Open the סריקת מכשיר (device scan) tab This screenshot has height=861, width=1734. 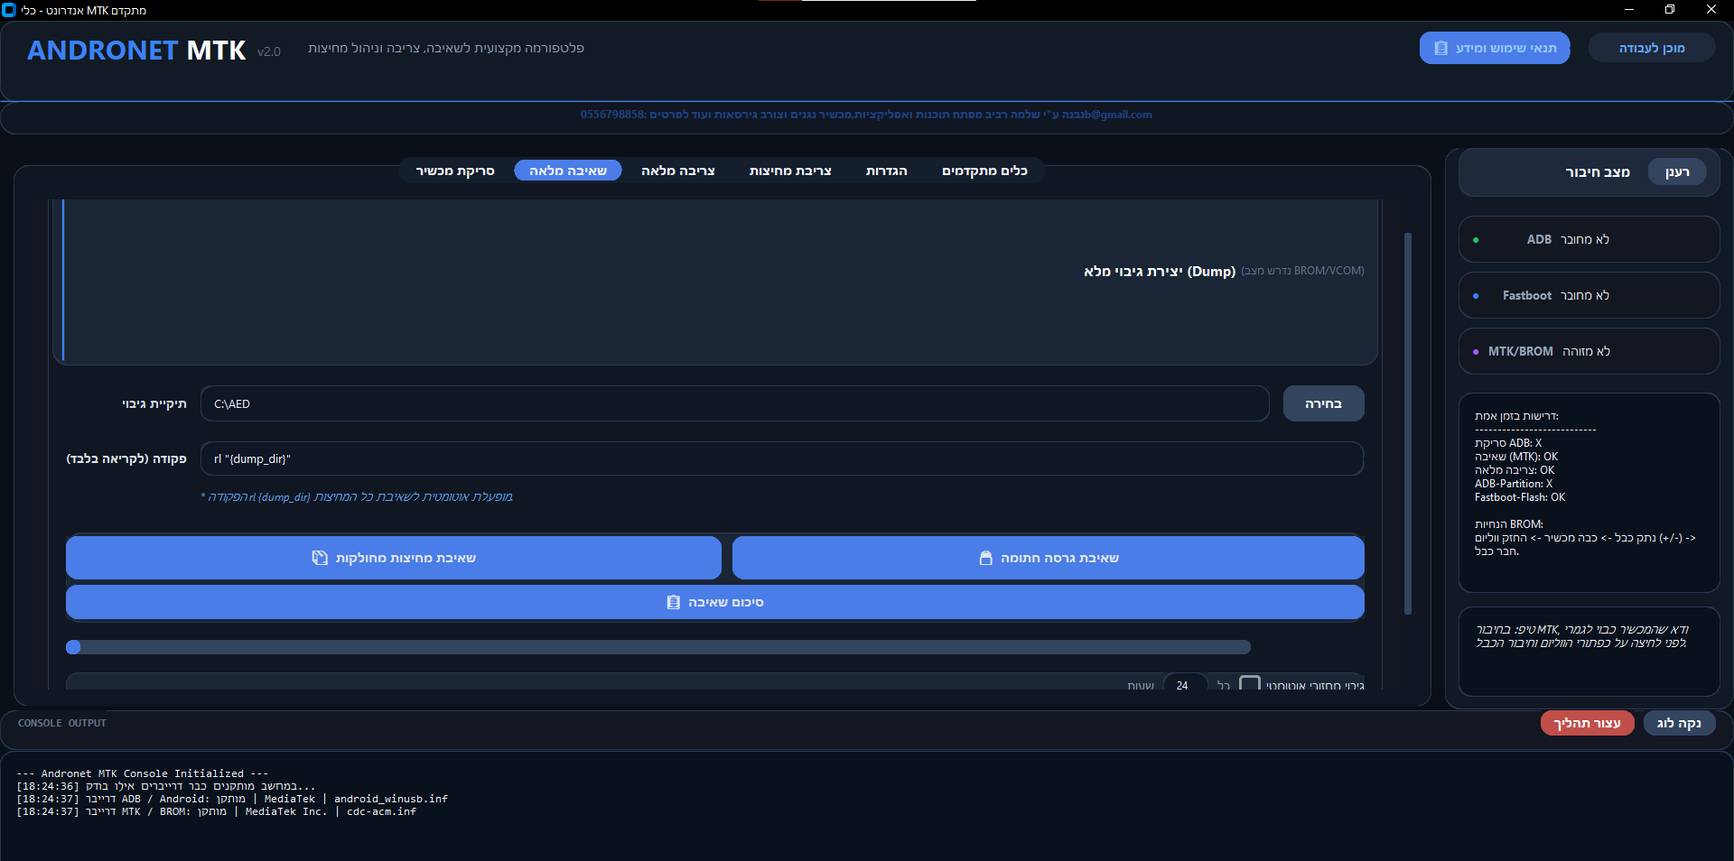pyautogui.click(x=455, y=171)
